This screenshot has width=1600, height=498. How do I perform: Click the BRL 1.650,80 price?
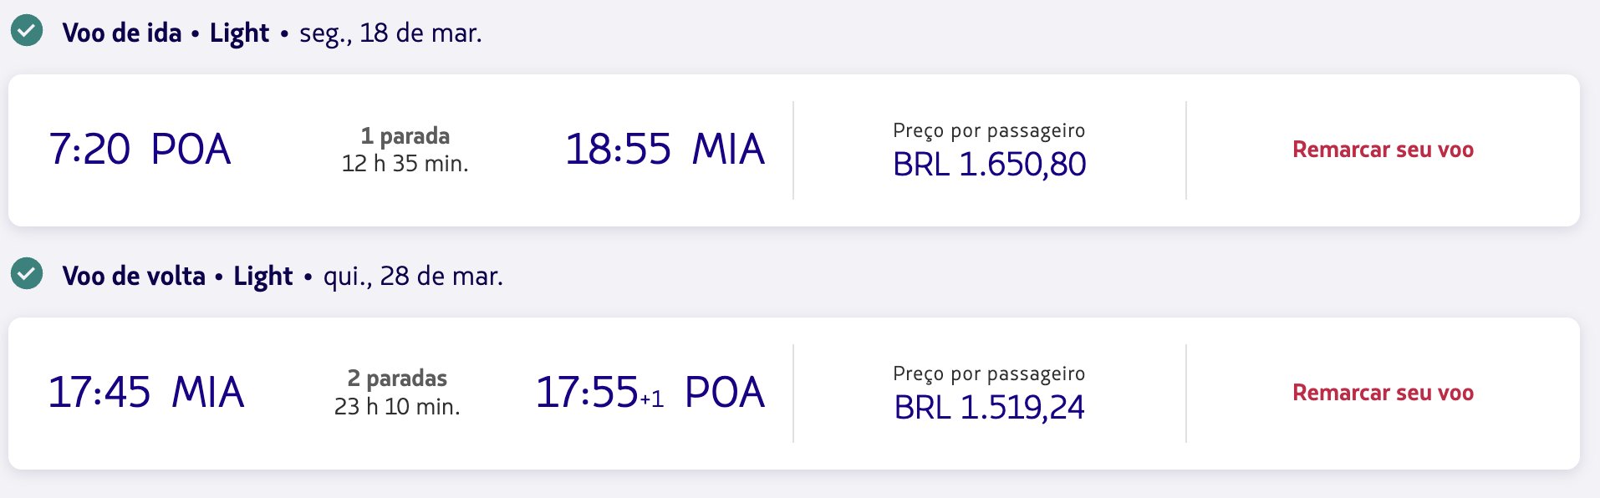990,165
